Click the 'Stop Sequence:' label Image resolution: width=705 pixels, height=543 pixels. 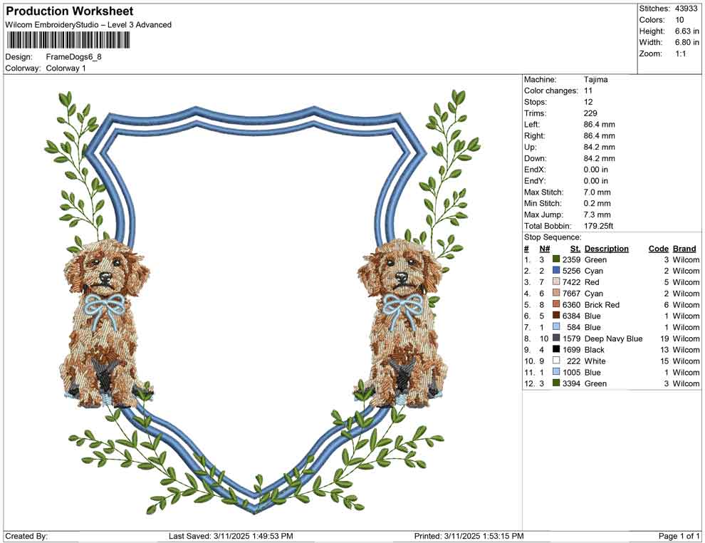coord(553,237)
